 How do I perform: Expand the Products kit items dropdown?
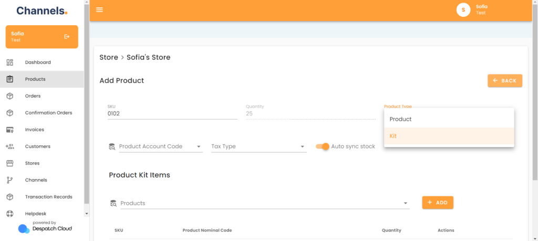(x=265, y=203)
